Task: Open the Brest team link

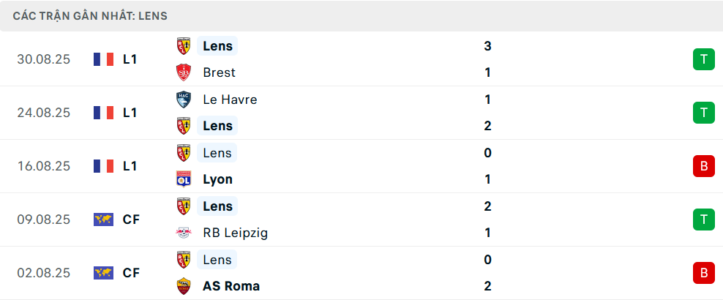Action: pyautogui.click(x=220, y=72)
